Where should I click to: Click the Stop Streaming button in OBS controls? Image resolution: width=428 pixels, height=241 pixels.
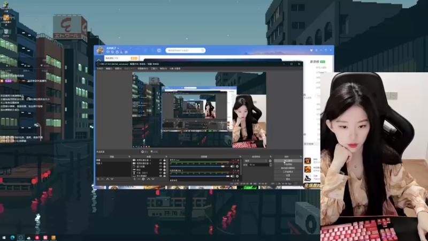pos(288,161)
